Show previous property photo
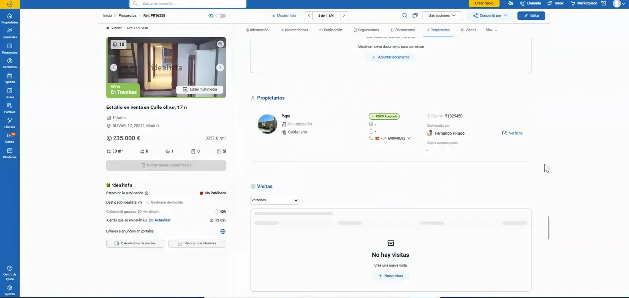629x298 pixels. [114, 67]
